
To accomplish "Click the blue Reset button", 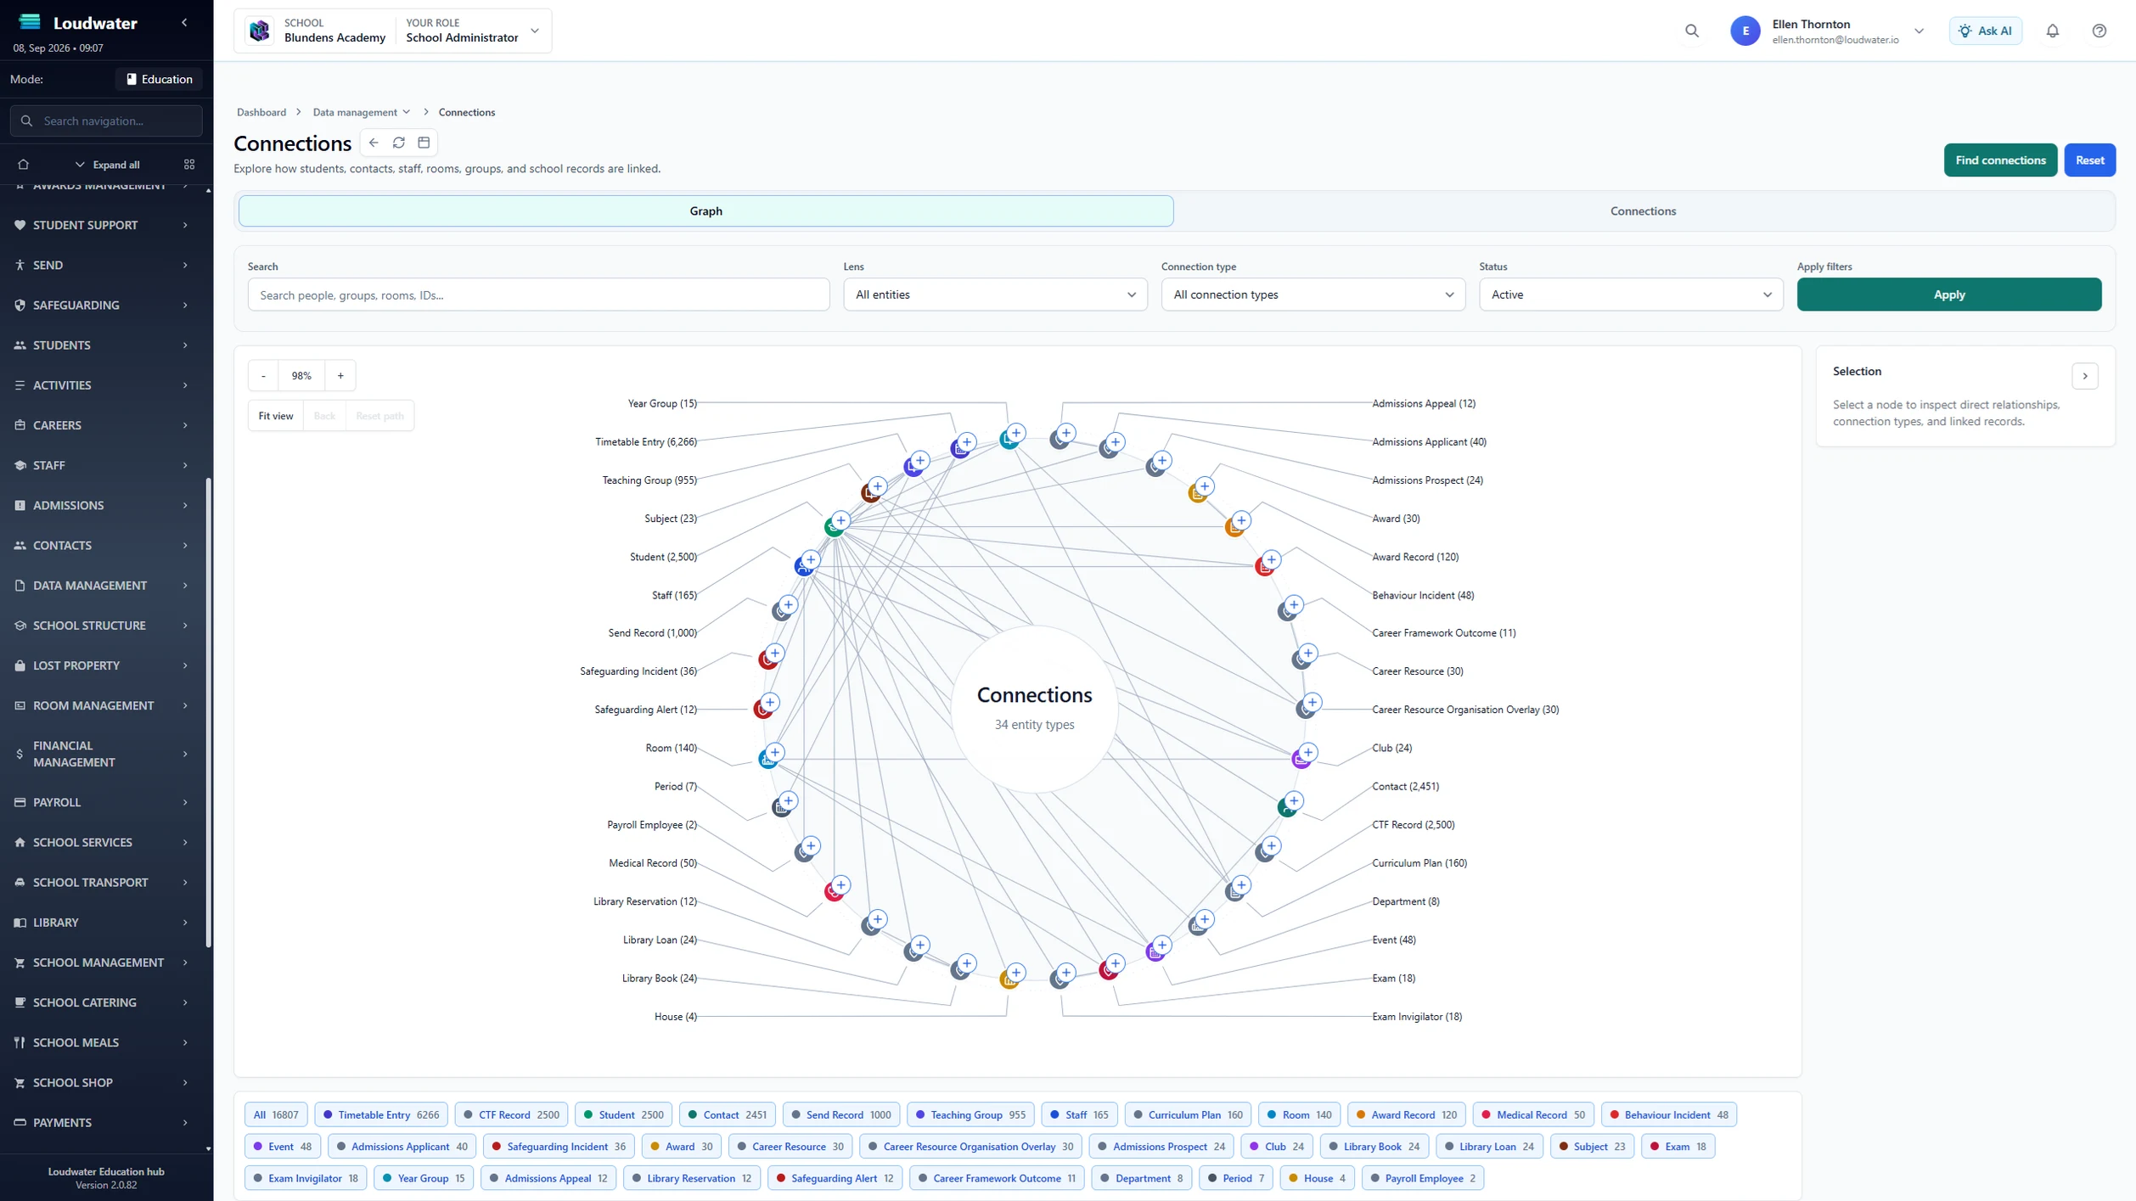I will [2089, 160].
